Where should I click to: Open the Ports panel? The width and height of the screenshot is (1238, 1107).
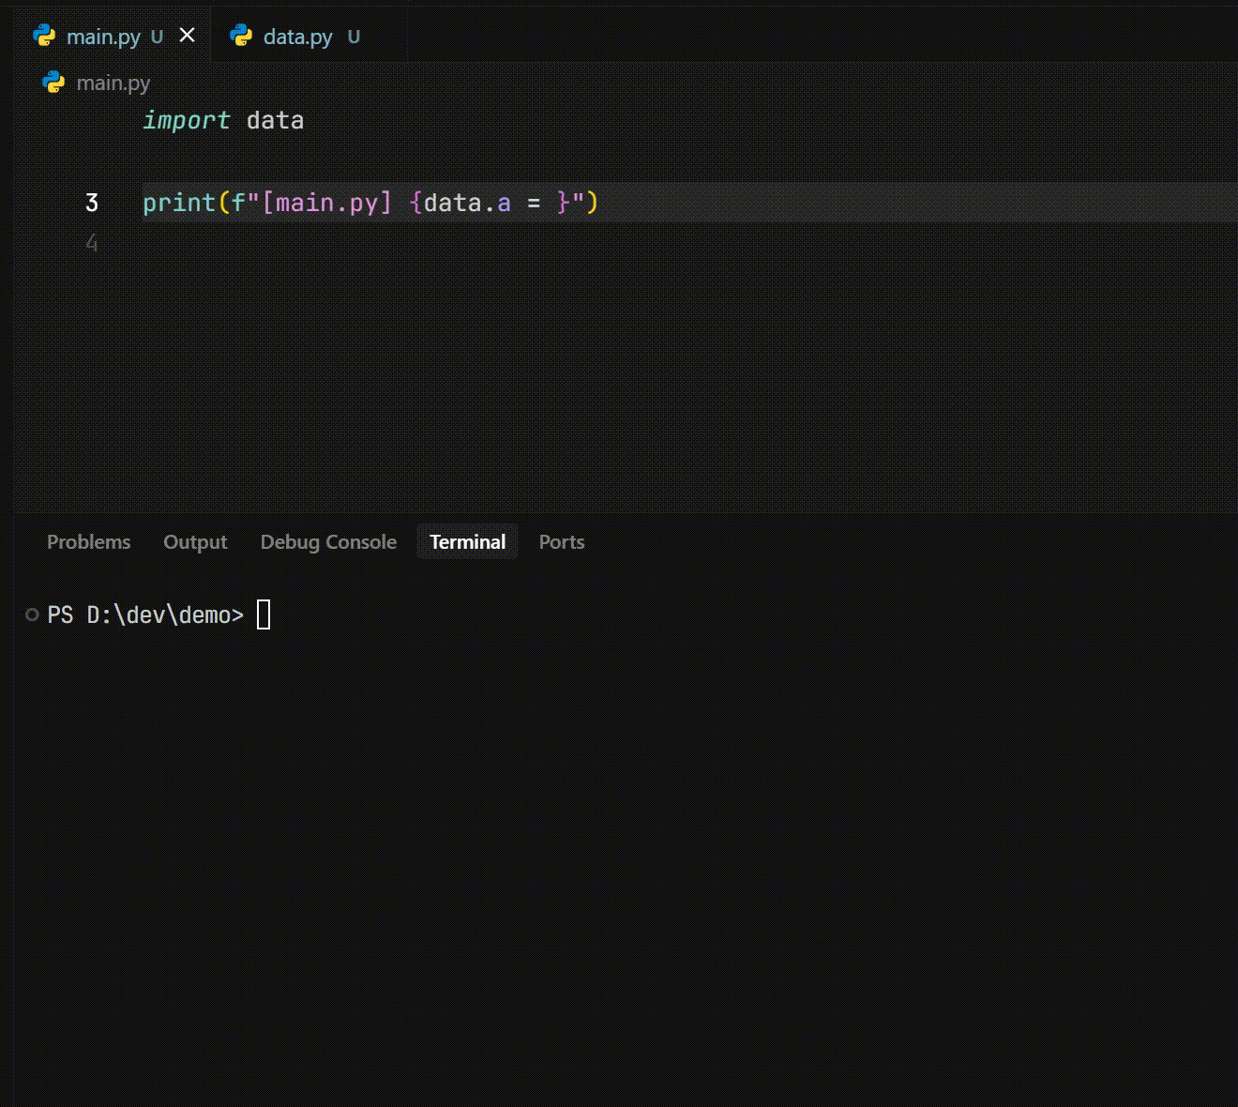561,541
